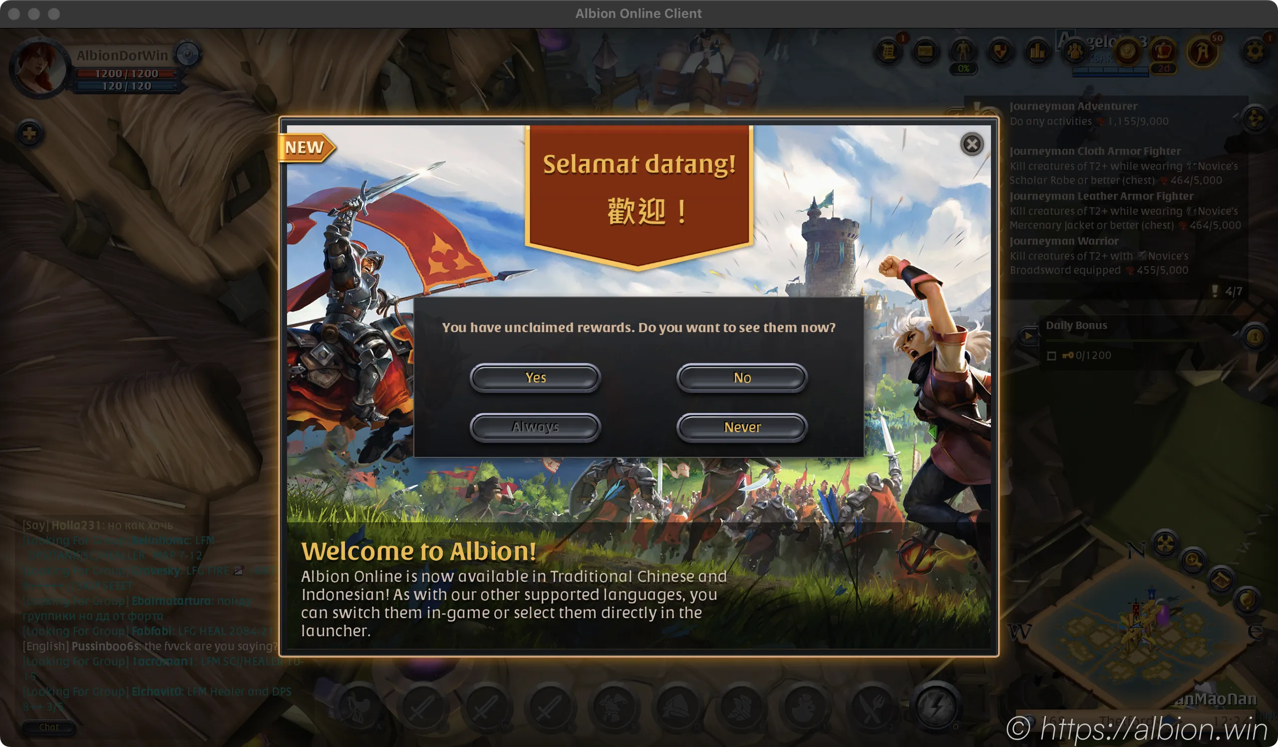
Task: Click Yes to see unclaimed rewards
Action: [536, 378]
